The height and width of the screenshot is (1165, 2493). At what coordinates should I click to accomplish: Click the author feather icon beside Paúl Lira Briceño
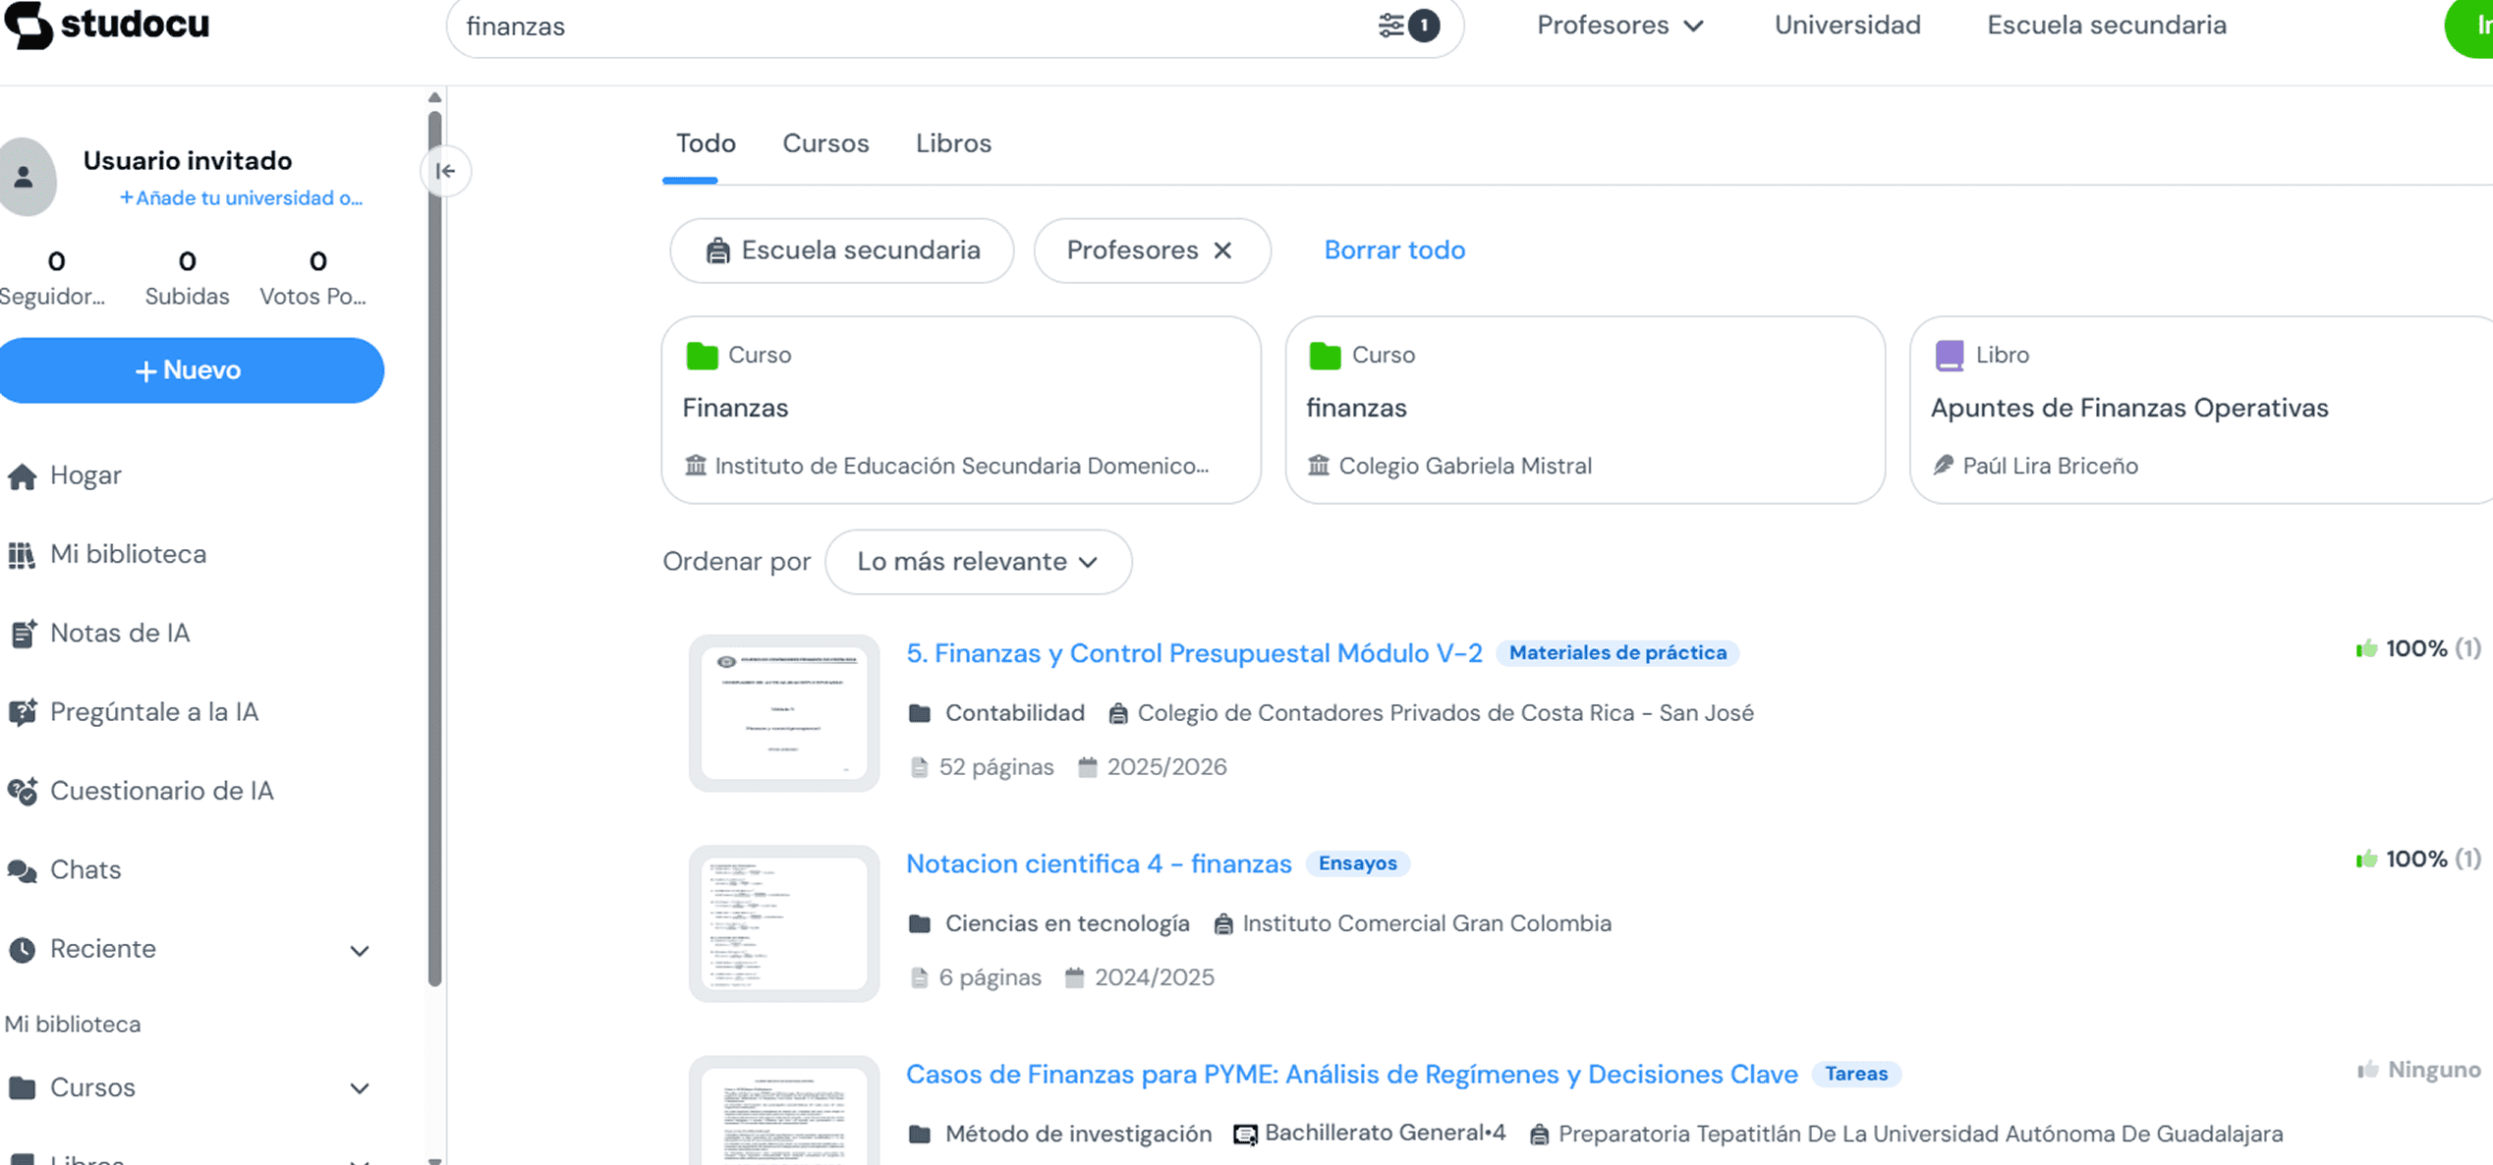[1943, 465]
